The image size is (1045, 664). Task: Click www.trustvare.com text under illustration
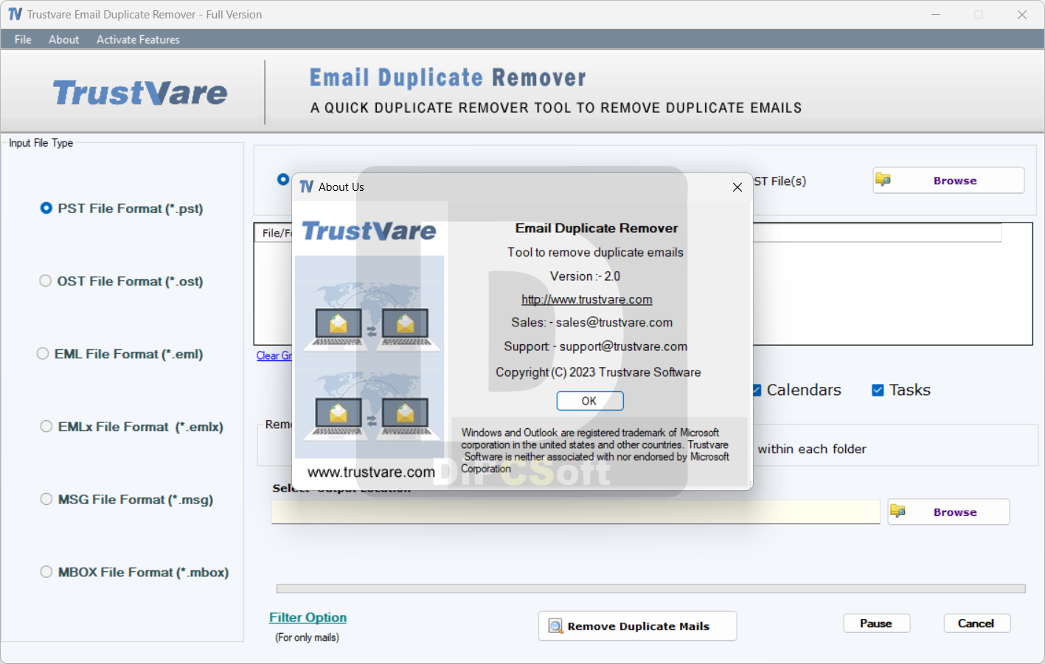pyautogui.click(x=371, y=472)
